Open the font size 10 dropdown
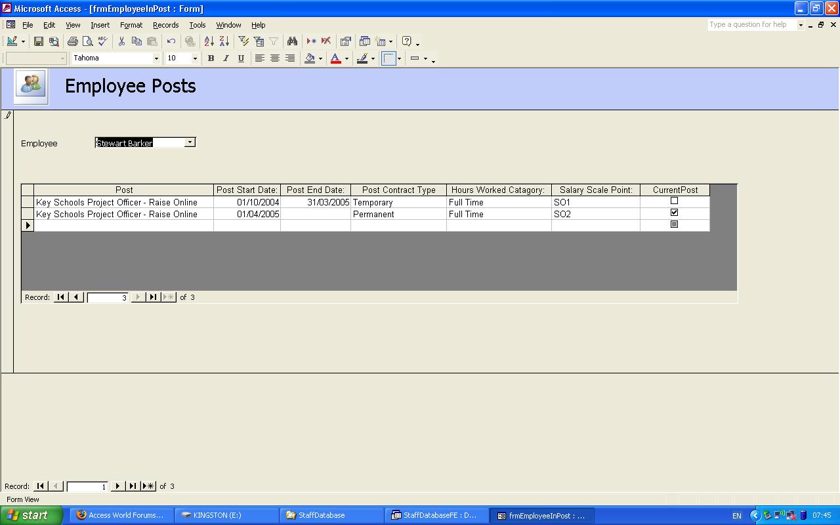840x525 pixels. tap(195, 58)
